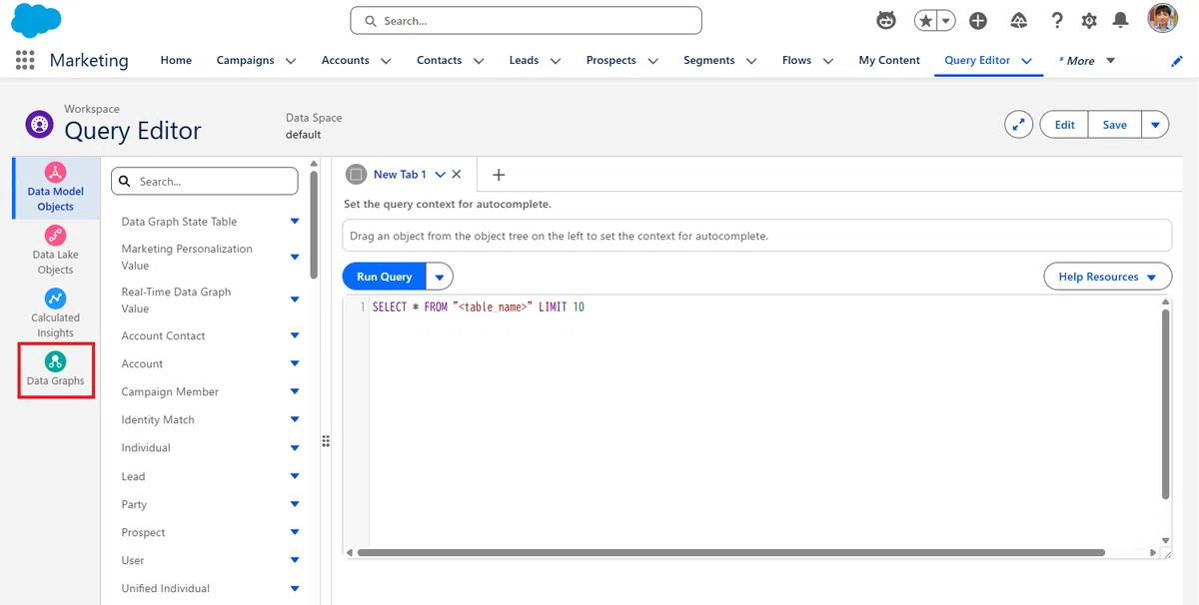
Task: Expand the Account Contact object
Action: tap(295, 335)
